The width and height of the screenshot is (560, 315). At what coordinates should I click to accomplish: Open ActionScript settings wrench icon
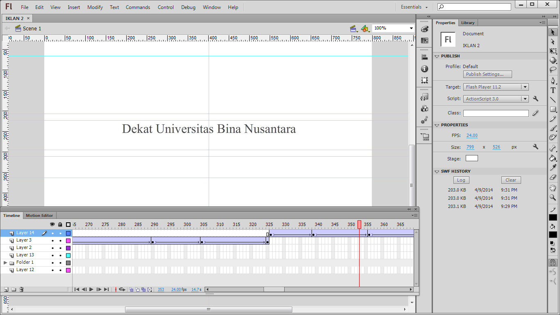(x=535, y=99)
